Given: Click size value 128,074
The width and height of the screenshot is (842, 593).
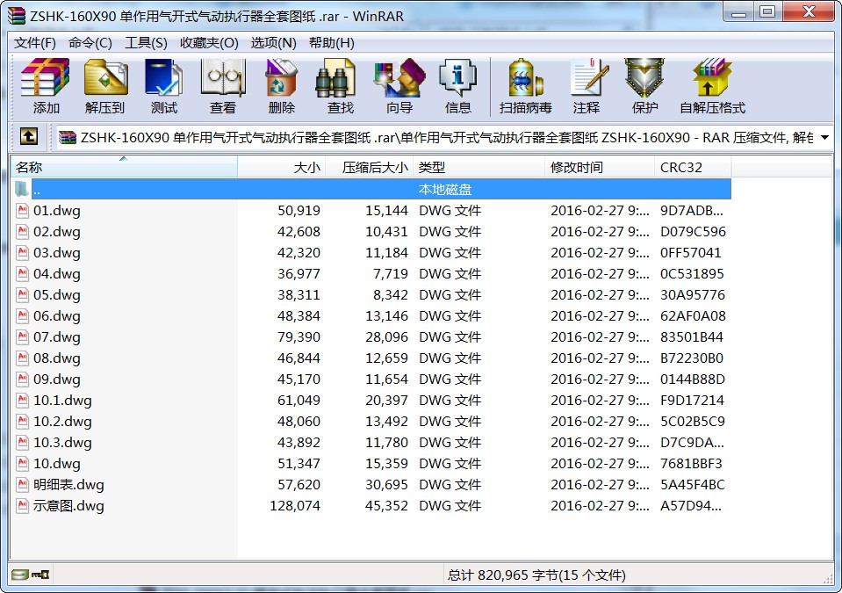Looking at the screenshot, I should click(x=295, y=505).
